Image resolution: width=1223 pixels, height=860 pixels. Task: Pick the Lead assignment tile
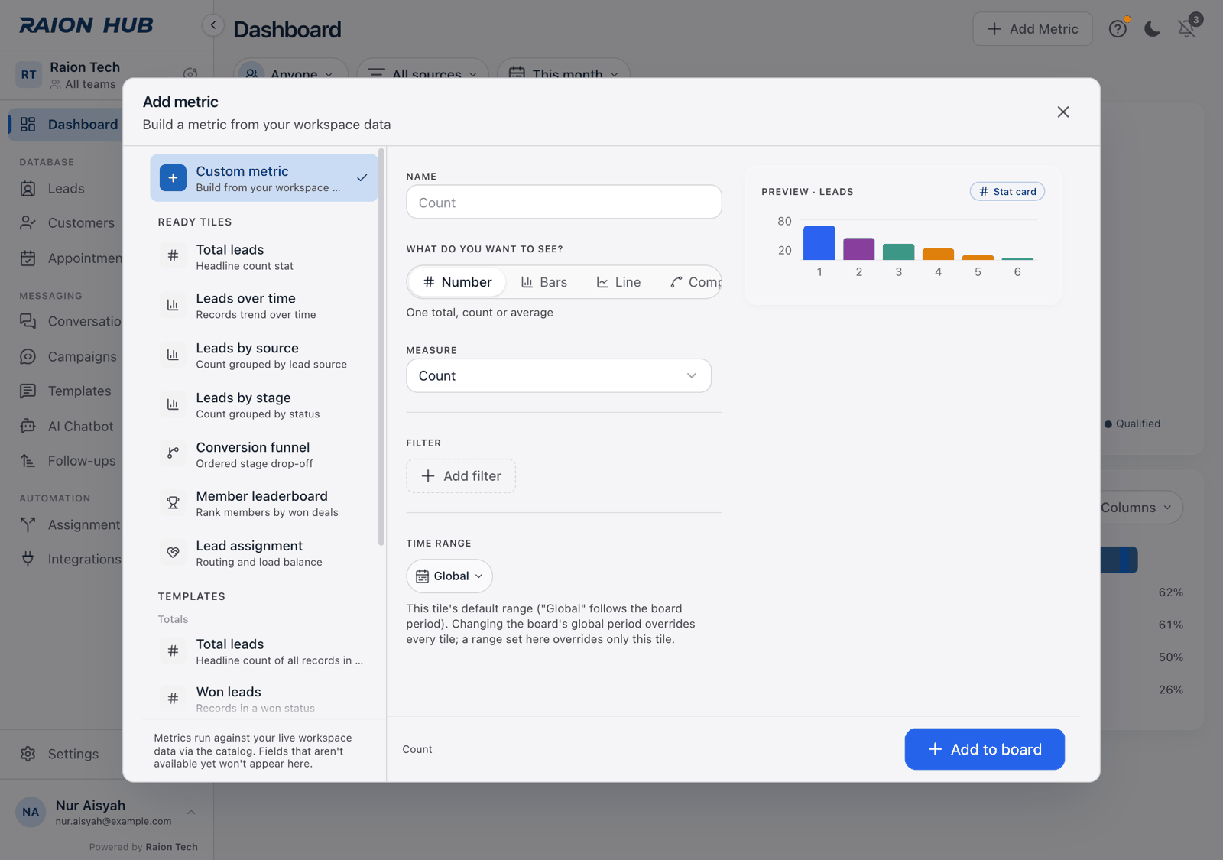pos(264,553)
